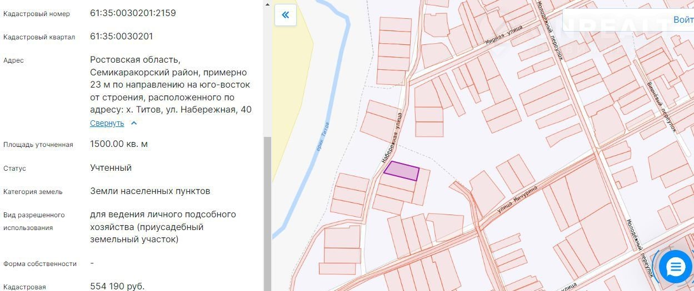
Task: Click the Набережная улица street label
Action: coord(391,136)
